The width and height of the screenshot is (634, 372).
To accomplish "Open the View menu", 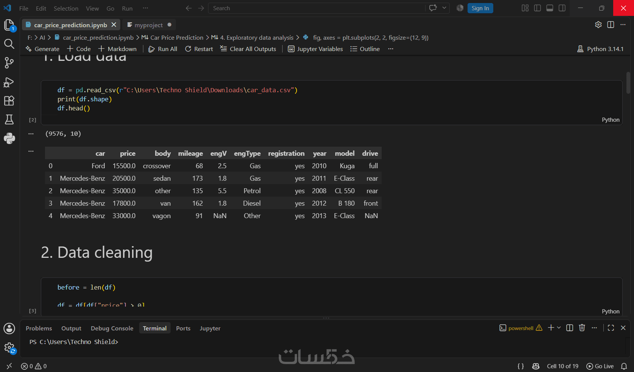I will [92, 8].
